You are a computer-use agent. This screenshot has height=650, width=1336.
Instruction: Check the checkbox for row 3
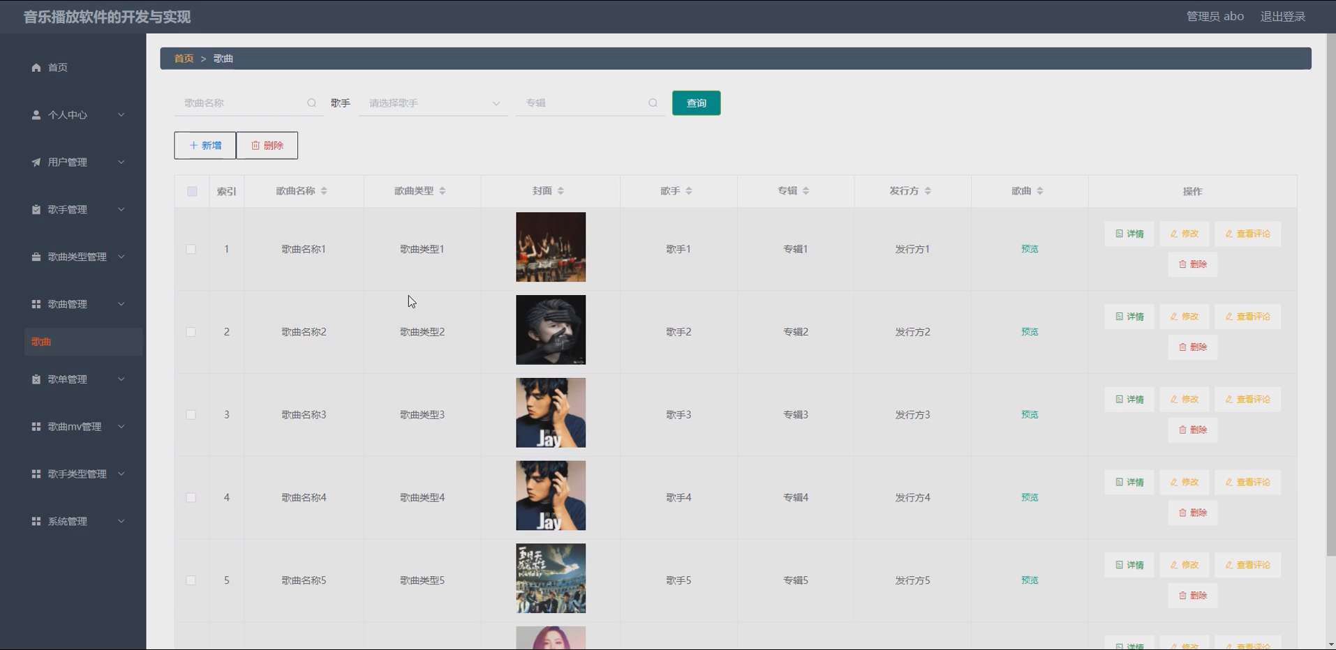click(x=191, y=415)
